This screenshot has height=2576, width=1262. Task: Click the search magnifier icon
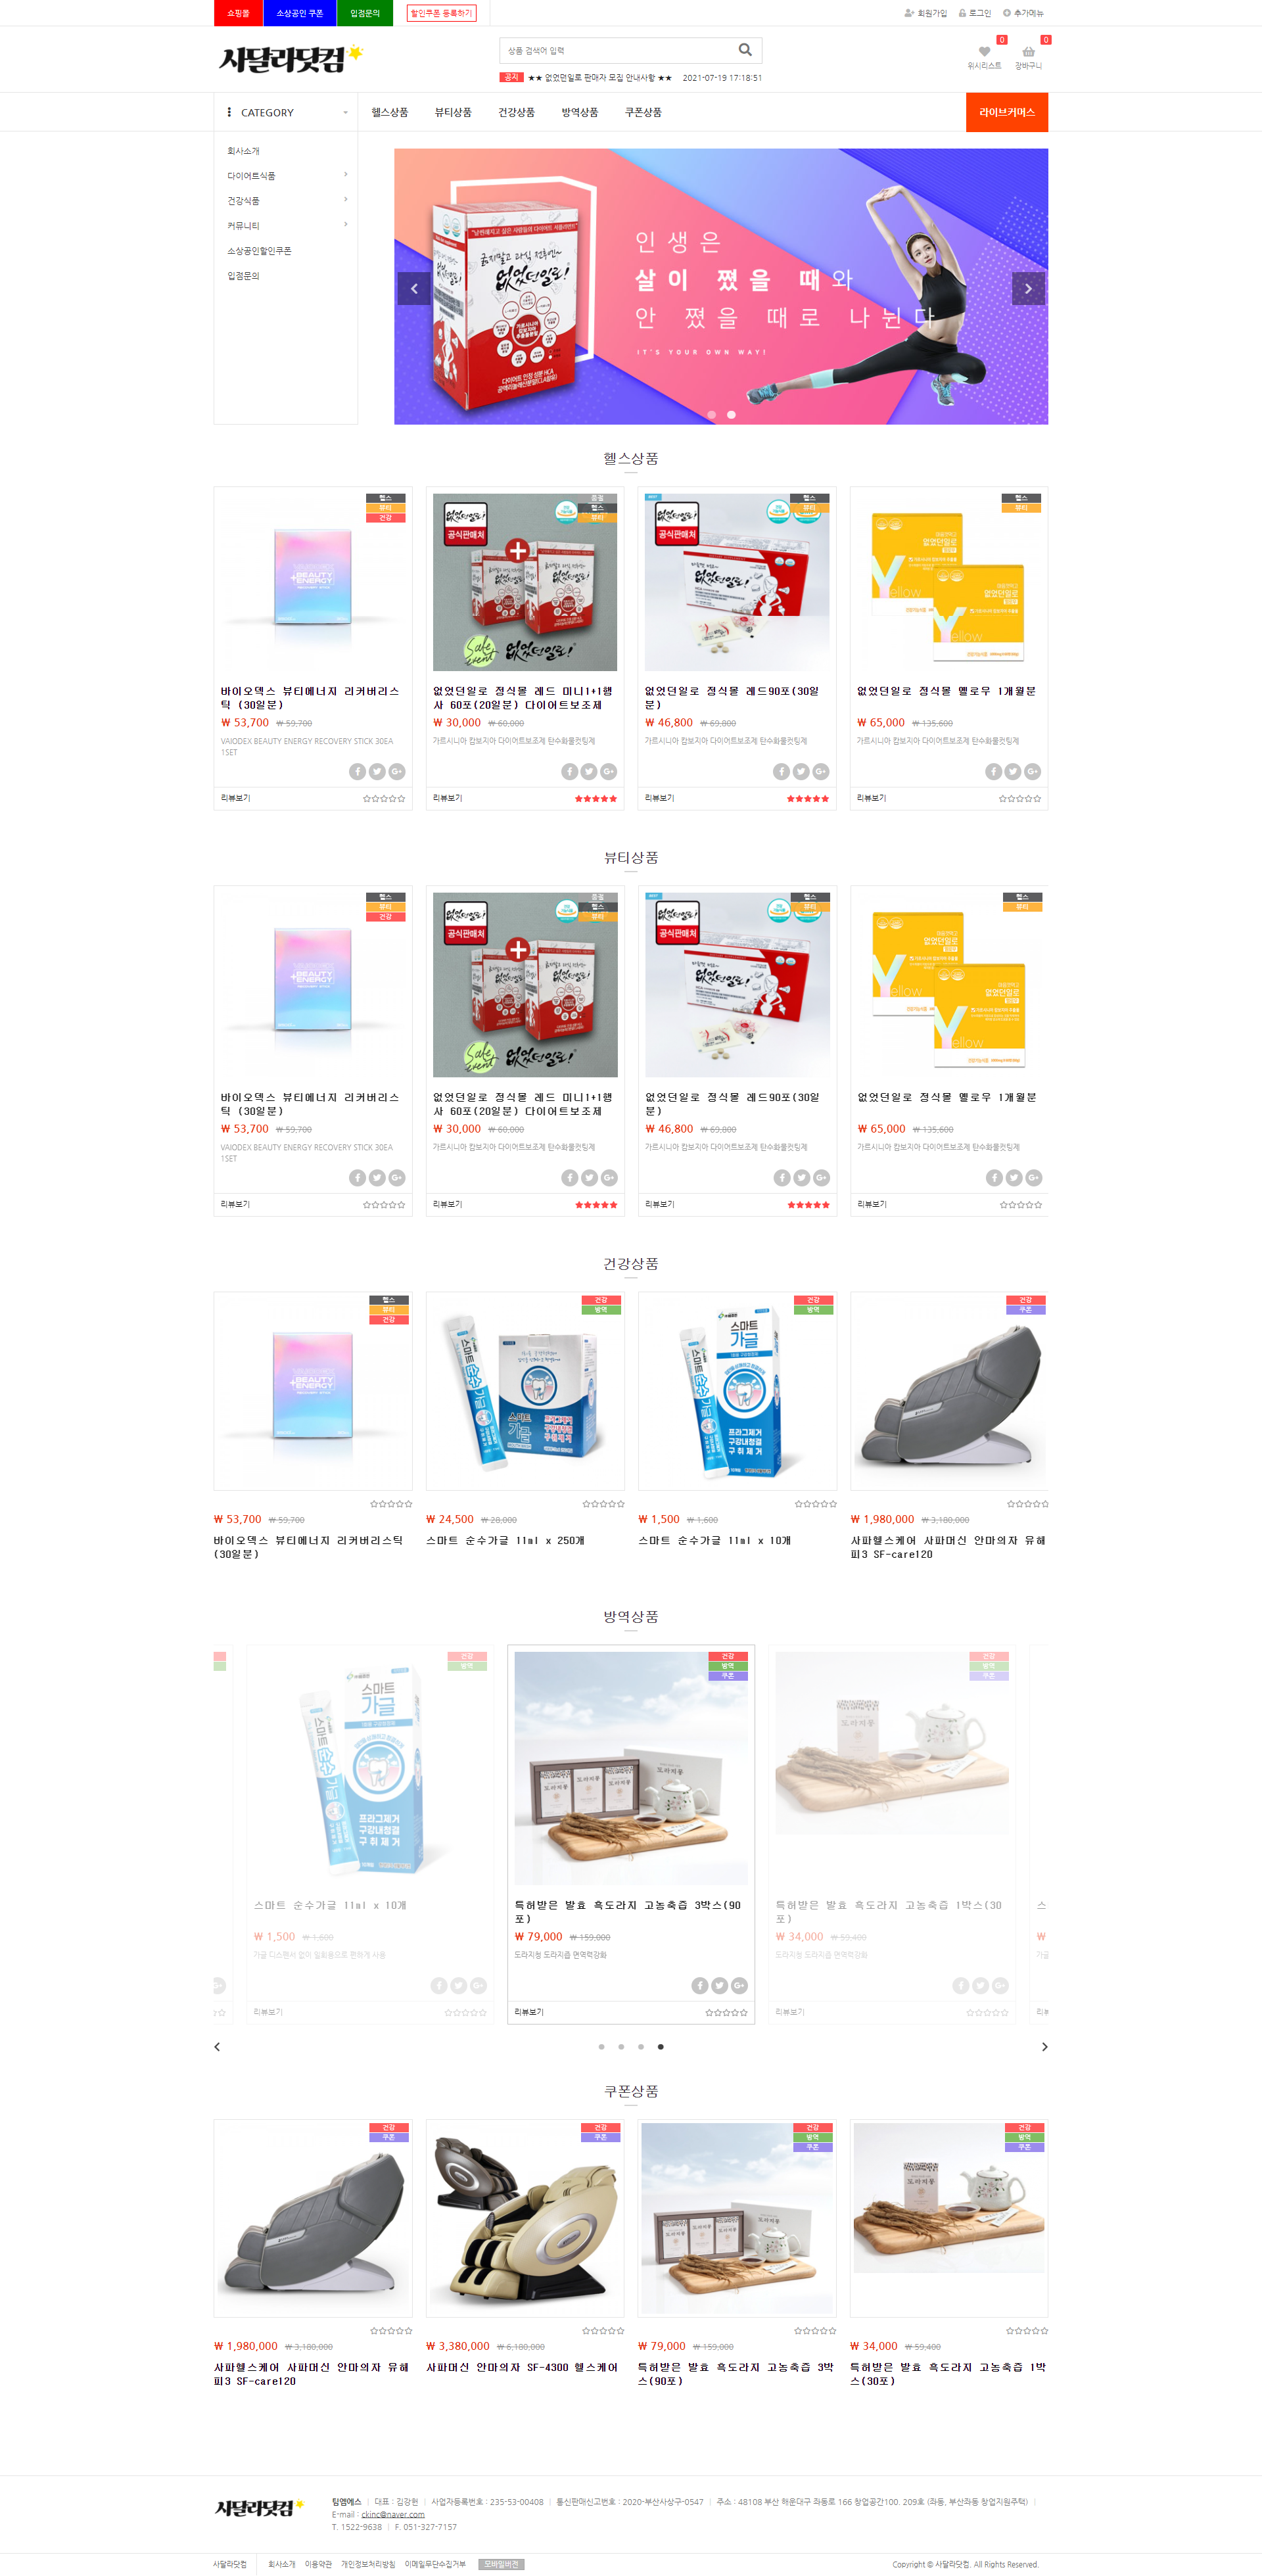(x=745, y=50)
